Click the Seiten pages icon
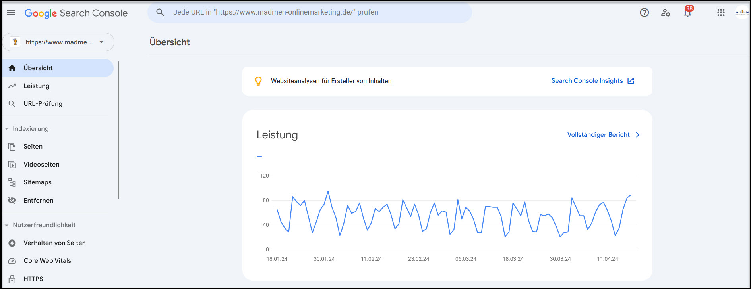This screenshot has width=751, height=289. click(12, 147)
